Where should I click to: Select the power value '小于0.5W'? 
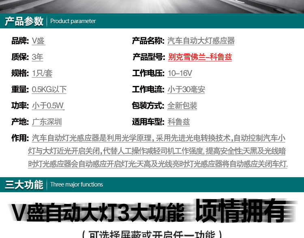point(48,106)
